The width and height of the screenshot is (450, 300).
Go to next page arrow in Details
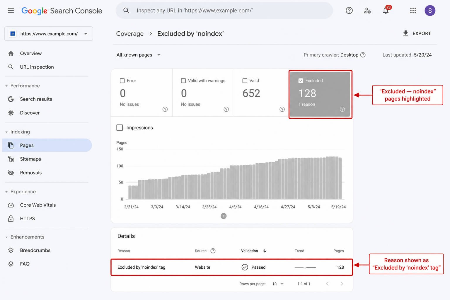point(342,284)
